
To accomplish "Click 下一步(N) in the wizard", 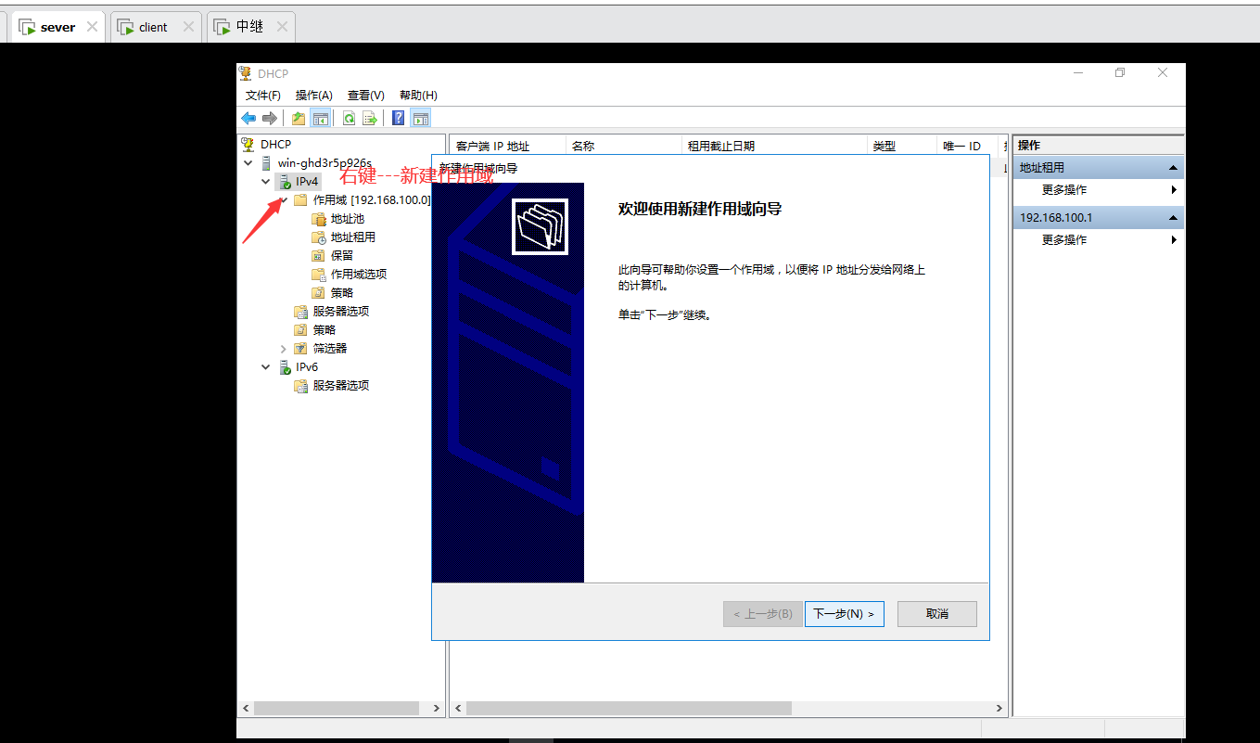I will pos(844,614).
